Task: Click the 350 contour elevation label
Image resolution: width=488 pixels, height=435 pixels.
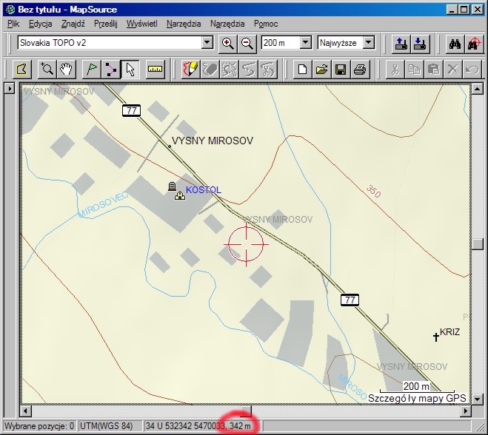Action: click(x=374, y=191)
